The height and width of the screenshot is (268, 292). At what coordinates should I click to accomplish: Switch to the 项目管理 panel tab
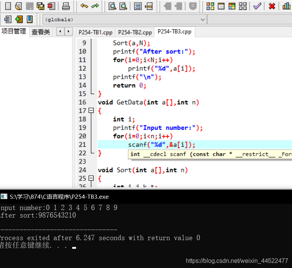tap(14, 31)
